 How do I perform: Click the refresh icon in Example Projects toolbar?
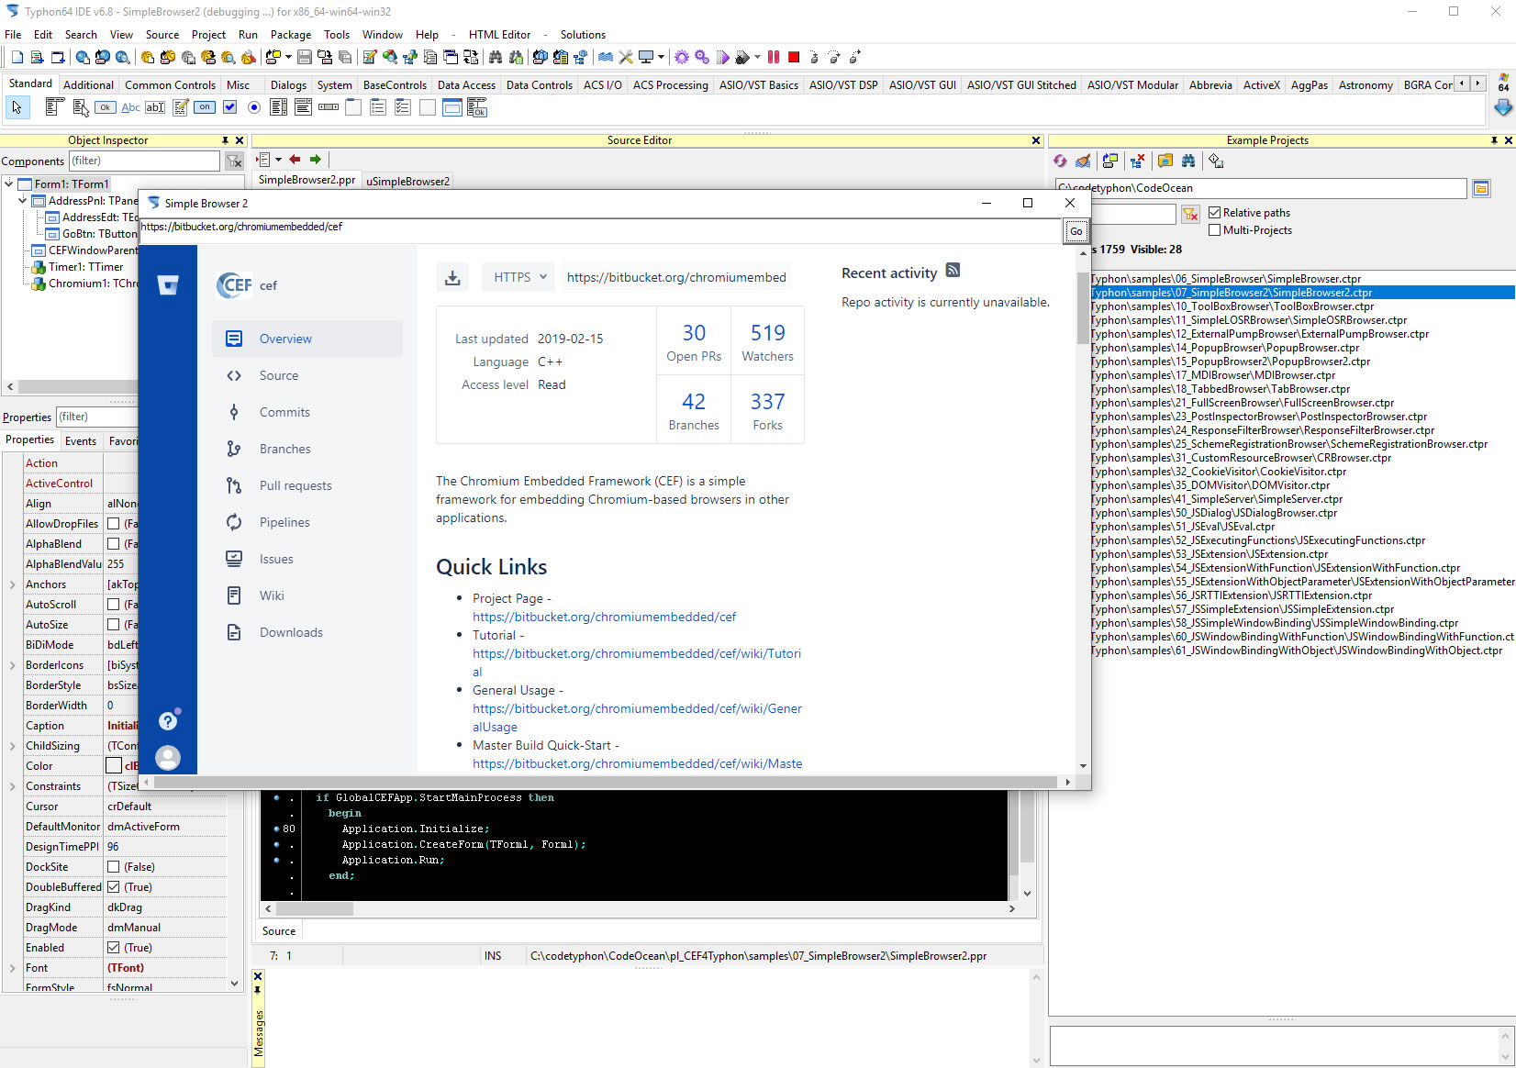[x=1060, y=161]
